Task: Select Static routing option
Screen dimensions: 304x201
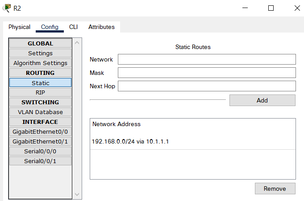Action: click(x=40, y=83)
